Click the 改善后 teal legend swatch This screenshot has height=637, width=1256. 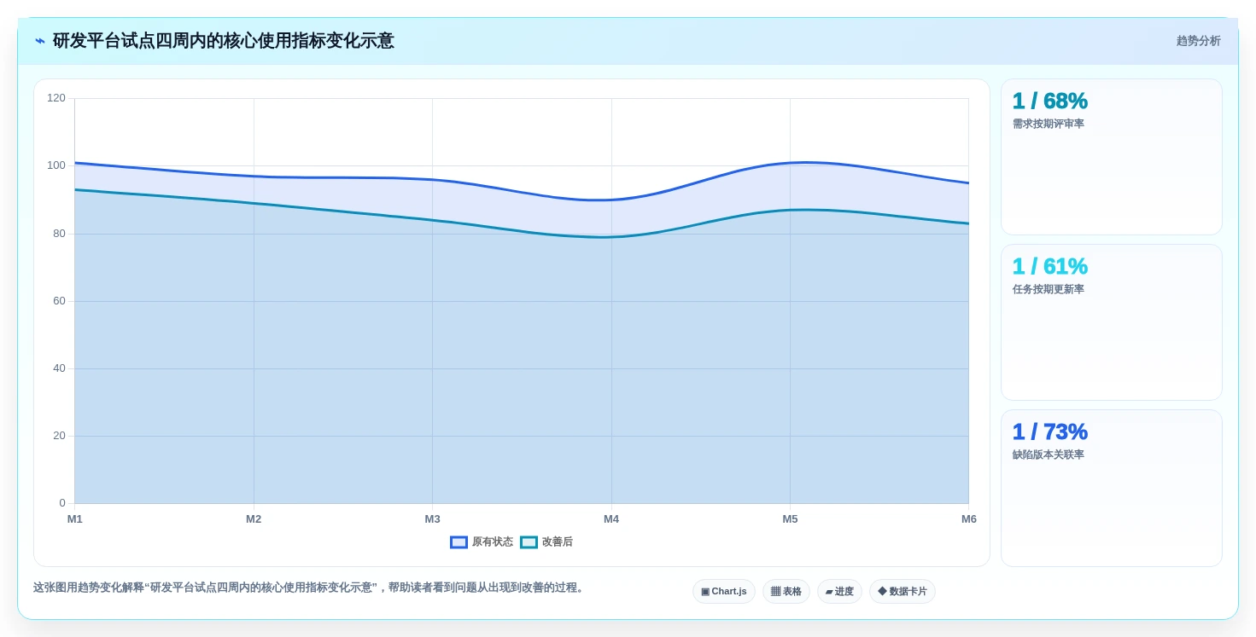point(529,542)
